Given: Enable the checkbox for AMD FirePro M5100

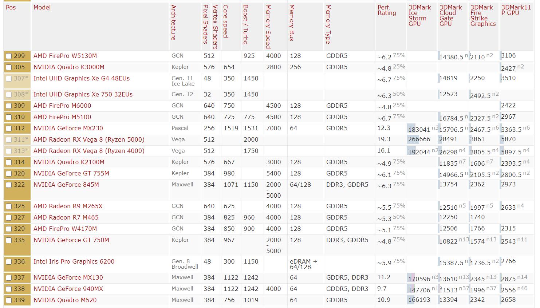Looking at the screenshot, I should (9, 117).
